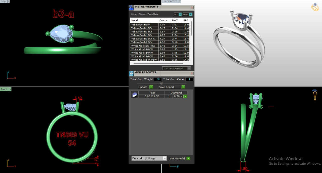The height and width of the screenshot is (173, 322).
Task: Click the gold microphone-shaped icon in side viewport
Action: 315,95
